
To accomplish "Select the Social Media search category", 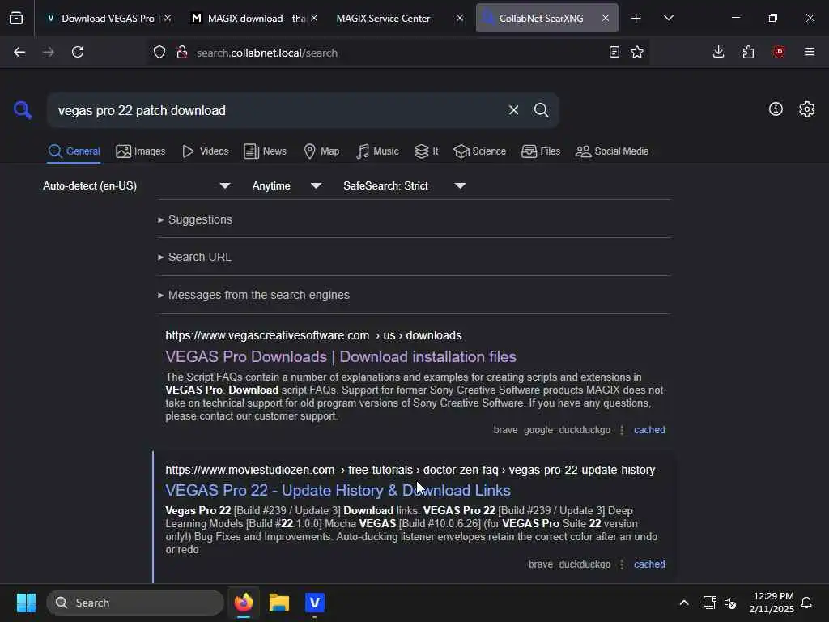I will coord(612,151).
